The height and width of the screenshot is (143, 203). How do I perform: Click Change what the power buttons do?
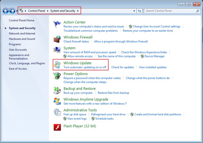(148, 78)
